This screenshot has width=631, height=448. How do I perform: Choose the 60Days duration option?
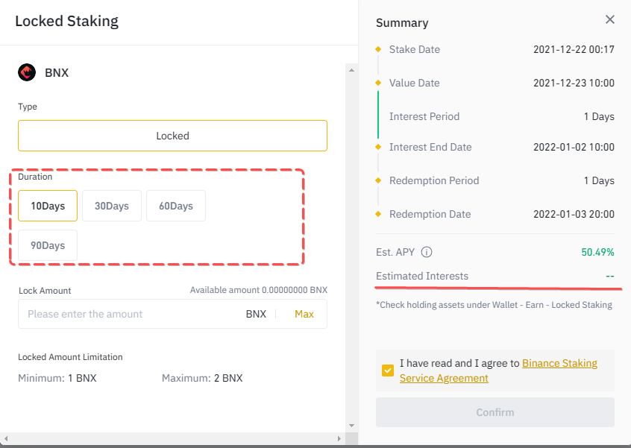point(176,206)
